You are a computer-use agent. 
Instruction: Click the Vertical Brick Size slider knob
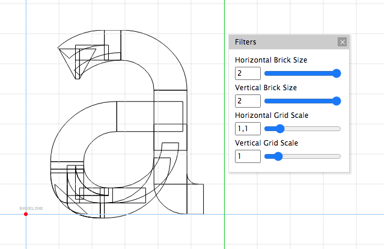[x=337, y=101]
